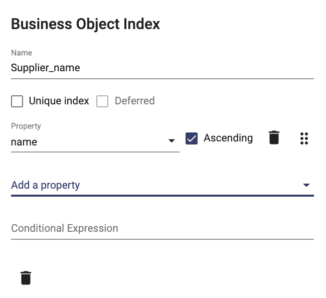Delete the index using bottom trash icon
The height and width of the screenshot is (298, 326).
tap(26, 278)
